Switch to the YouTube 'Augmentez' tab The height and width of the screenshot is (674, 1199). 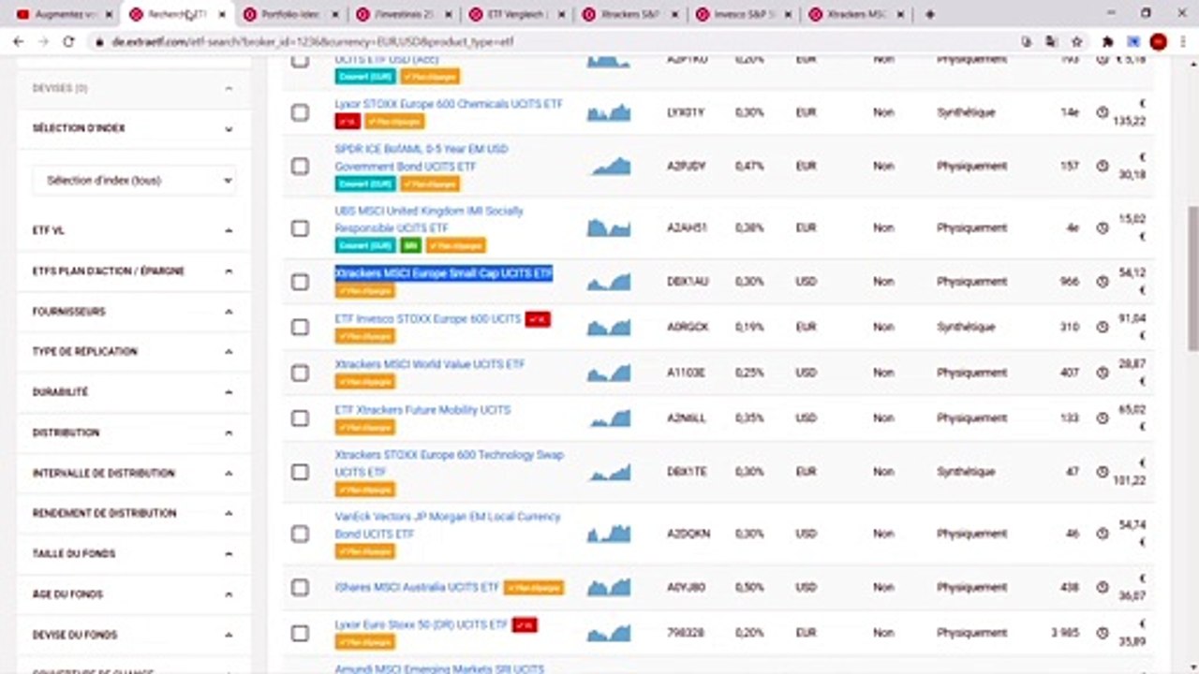(x=63, y=14)
